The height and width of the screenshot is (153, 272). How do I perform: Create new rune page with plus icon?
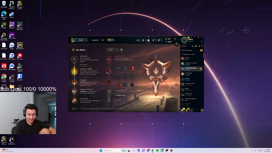tap(117, 50)
